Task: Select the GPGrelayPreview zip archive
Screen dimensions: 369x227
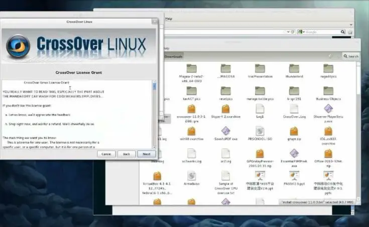Action: click(260, 158)
